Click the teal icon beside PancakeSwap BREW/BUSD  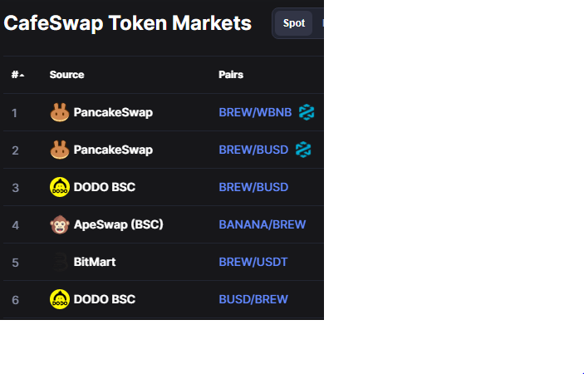[x=303, y=150]
